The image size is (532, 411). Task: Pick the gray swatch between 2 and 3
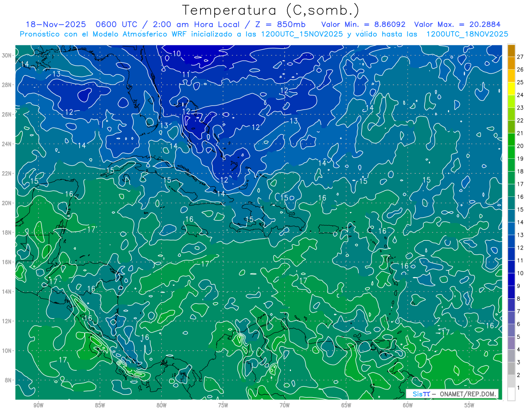pyautogui.click(x=512, y=369)
